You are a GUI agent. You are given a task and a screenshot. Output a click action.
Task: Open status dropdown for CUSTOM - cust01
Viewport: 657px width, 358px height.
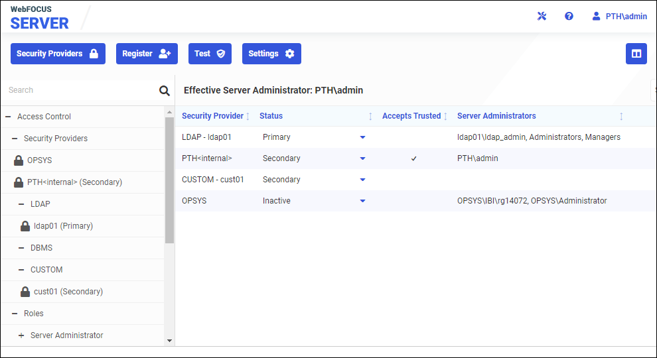pos(363,180)
